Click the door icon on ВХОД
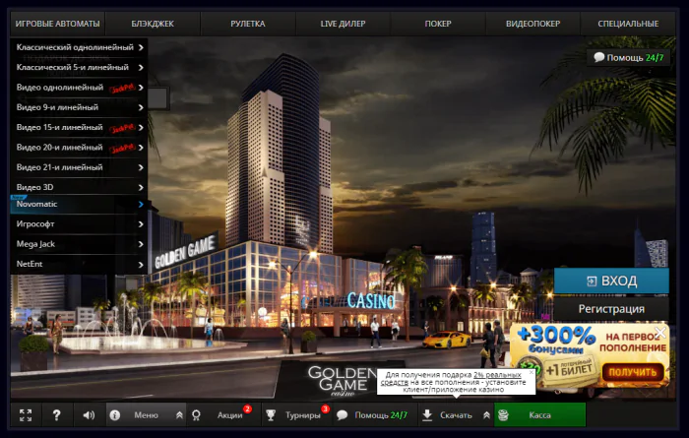This screenshot has height=438, width=689. pyautogui.click(x=592, y=282)
